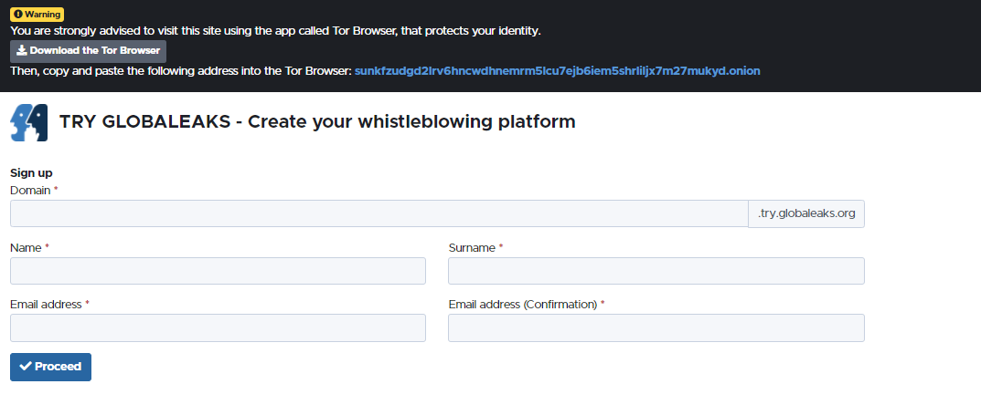Image resolution: width=981 pixels, height=405 pixels.
Task: Click the download arrow icon on the Tor button
Action: tap(22, 50)
